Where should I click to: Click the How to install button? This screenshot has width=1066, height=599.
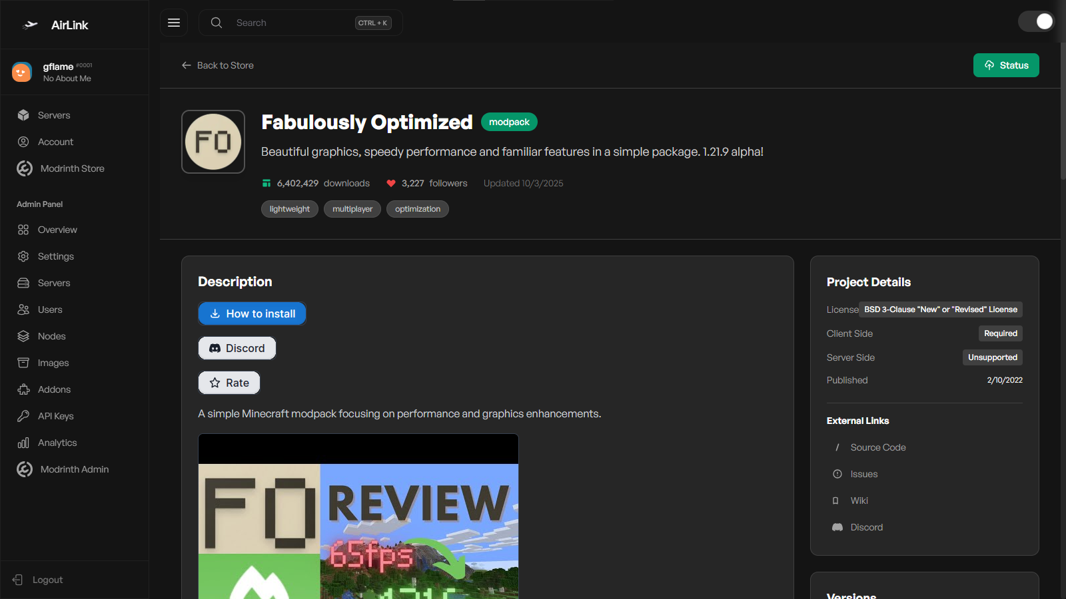click(252, 313)
